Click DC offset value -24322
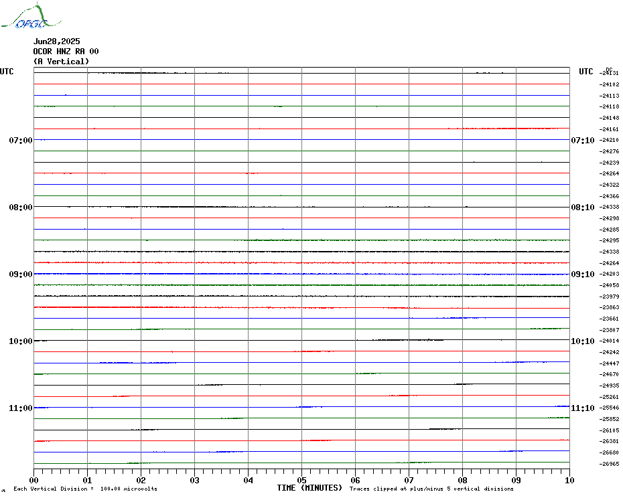This screenshot has height=498, width=623. (x=609, y=185)
